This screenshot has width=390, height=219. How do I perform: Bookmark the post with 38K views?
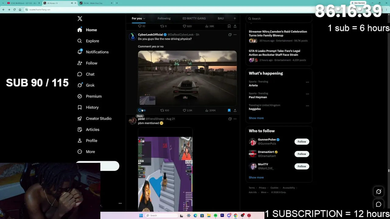(229, 26)
